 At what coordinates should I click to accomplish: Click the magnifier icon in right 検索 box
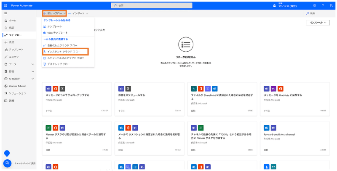[x=308, y=13]
